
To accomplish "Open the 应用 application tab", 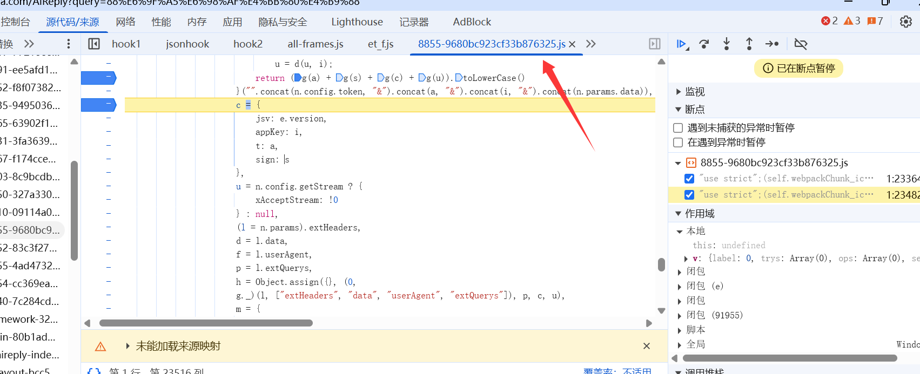I will 232,22.
